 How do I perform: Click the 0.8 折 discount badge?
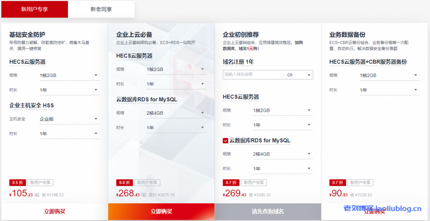click(x=124, y=183)
